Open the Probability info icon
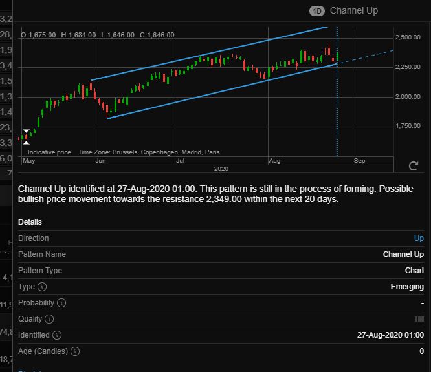 click(61, 303)
